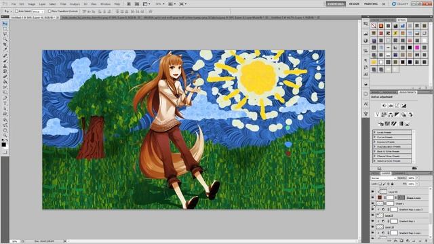The height and width of the screenshot is (244, 434).
Task: Toggle Lock all padlock icon
Action: coord(392,184)
